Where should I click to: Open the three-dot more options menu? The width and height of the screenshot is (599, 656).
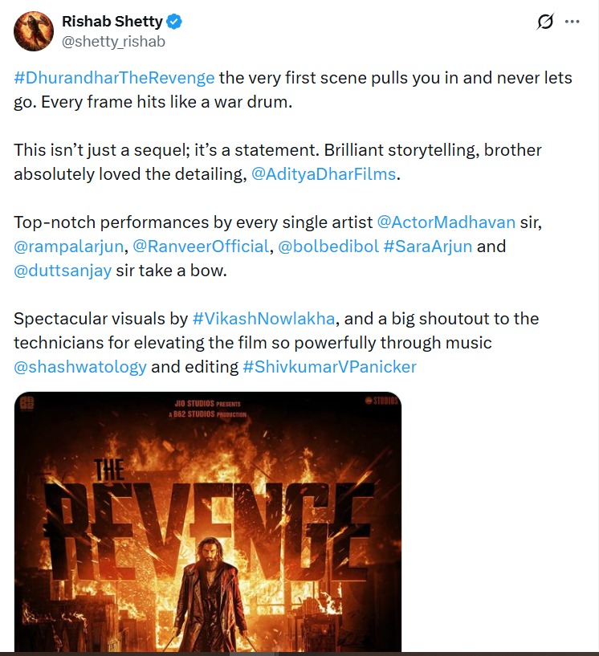tap(572, 22)
